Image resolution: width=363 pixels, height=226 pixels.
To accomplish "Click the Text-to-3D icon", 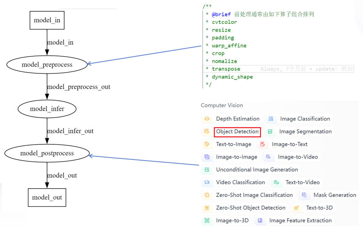I will pos(297,208).
